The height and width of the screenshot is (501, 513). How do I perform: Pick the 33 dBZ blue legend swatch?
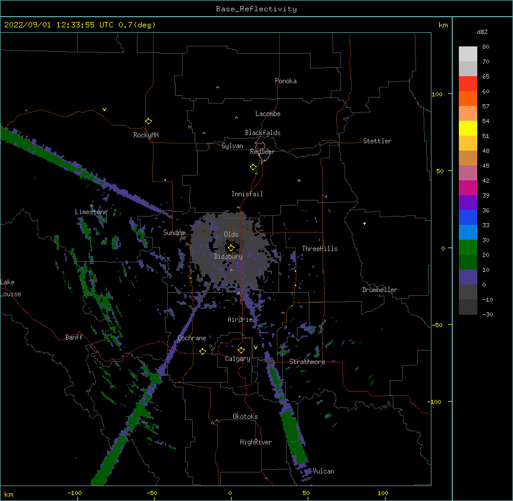[x=468, y=232]
